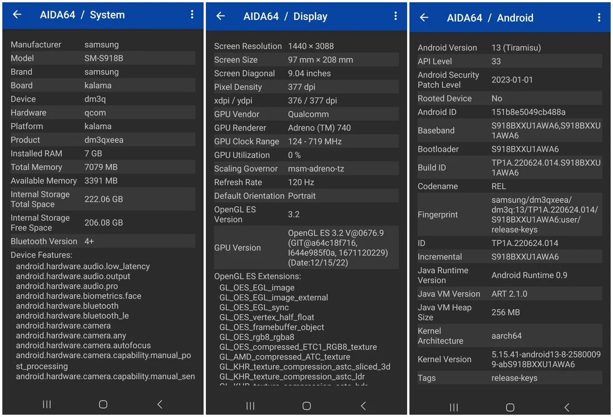Tap home button under Display screen
Screen dimensions: 613x417
pos(306,406)
